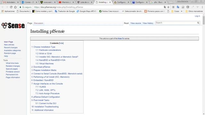Viewport: 205px width, 115px height.
Task: Open the Discussion wiki tab
Action: (x=38, y=23)
